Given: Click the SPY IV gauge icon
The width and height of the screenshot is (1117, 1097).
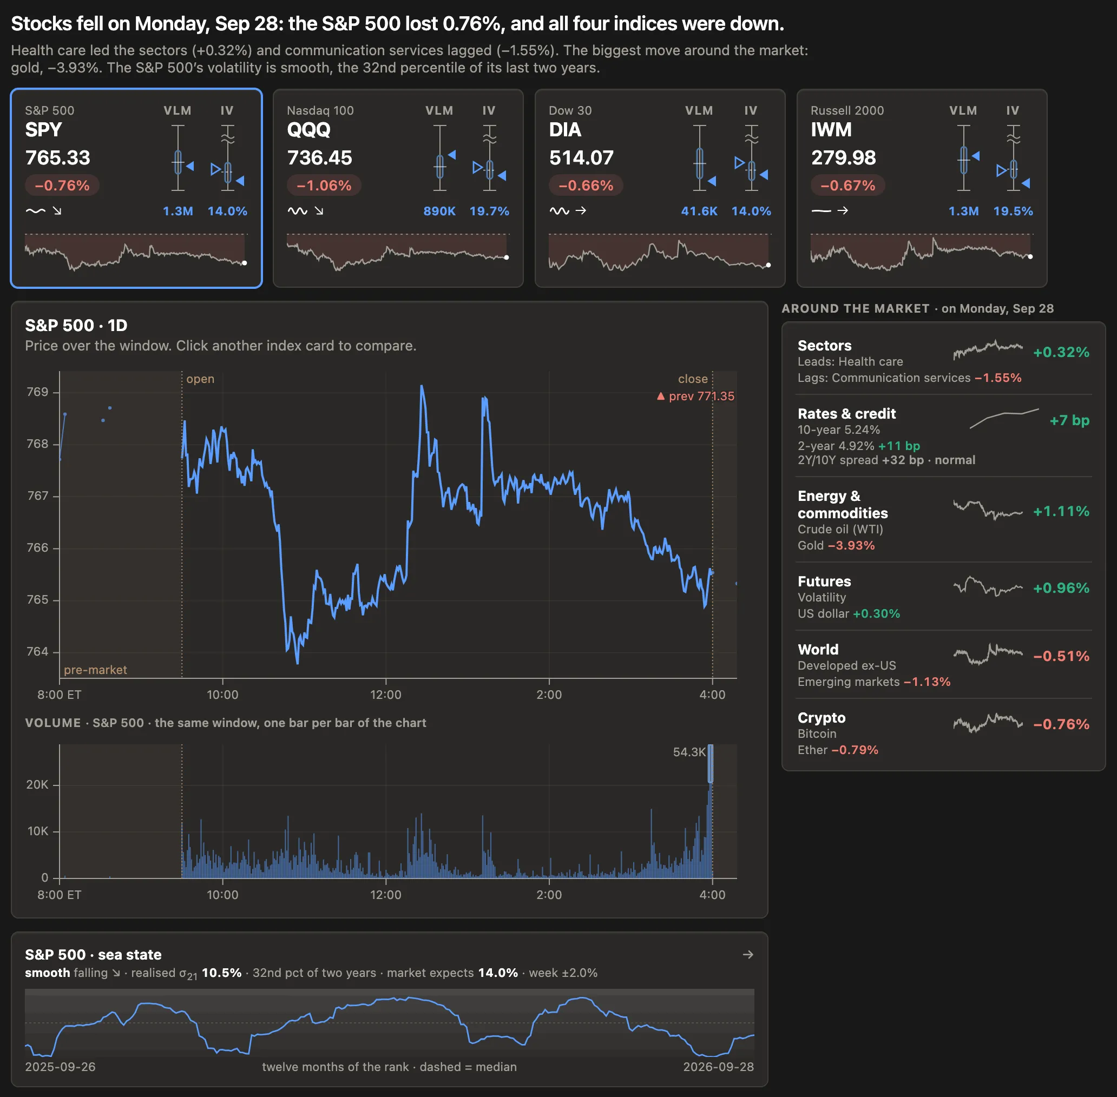Looking at the screenshot, I should [x=228, y=158].
